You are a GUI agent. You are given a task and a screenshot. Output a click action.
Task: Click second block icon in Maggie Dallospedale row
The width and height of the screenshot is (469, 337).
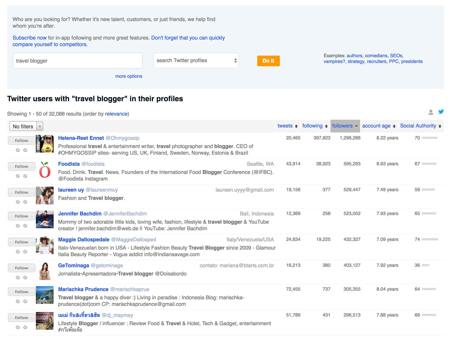click(x=25, y=252)
